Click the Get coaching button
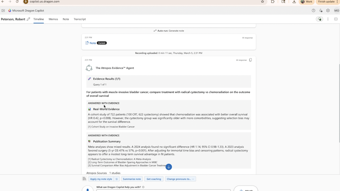 coord(154,179)
